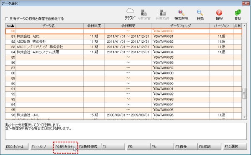The width and height of the screenshot is (251, 155).
Task: Sort by the No column header
Action: click(x=10, y=26)
